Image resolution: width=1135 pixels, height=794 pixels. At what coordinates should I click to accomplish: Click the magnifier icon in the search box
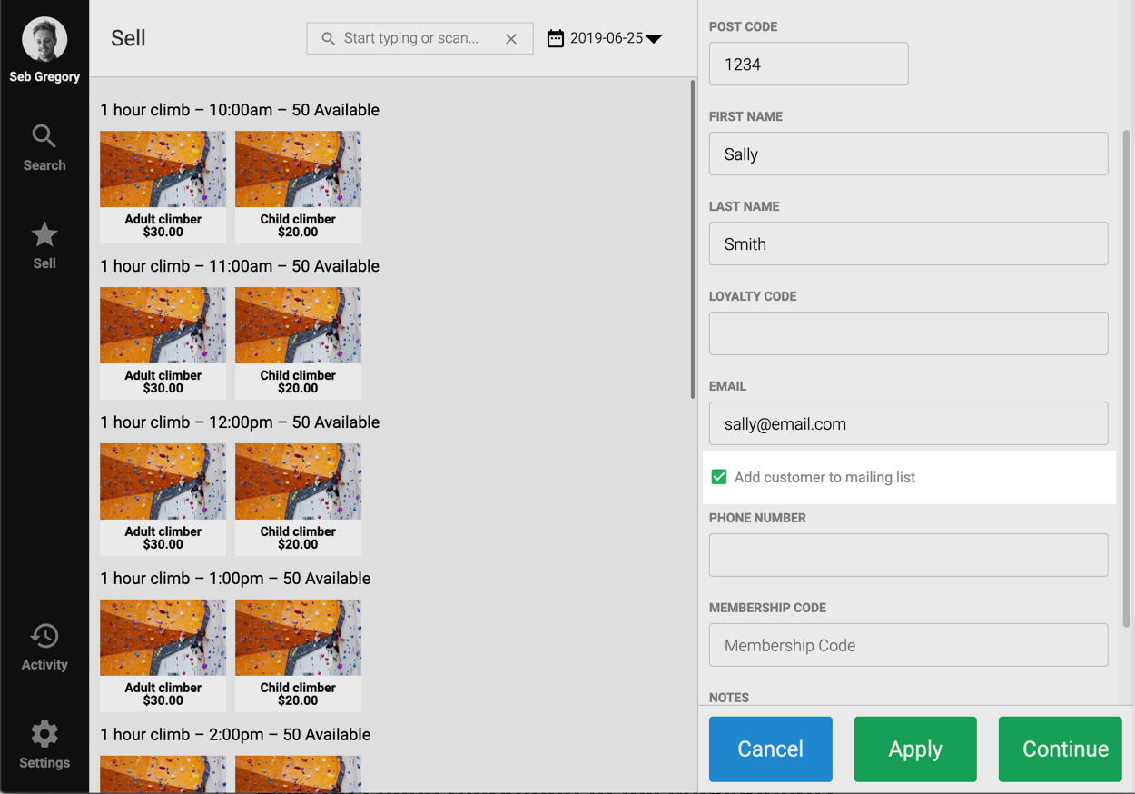pyautogui.click(x=328, y=38)
